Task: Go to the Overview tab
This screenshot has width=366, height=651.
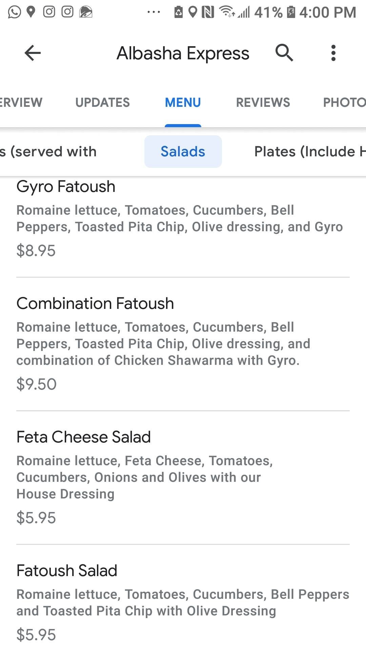Action: point(21,102)
